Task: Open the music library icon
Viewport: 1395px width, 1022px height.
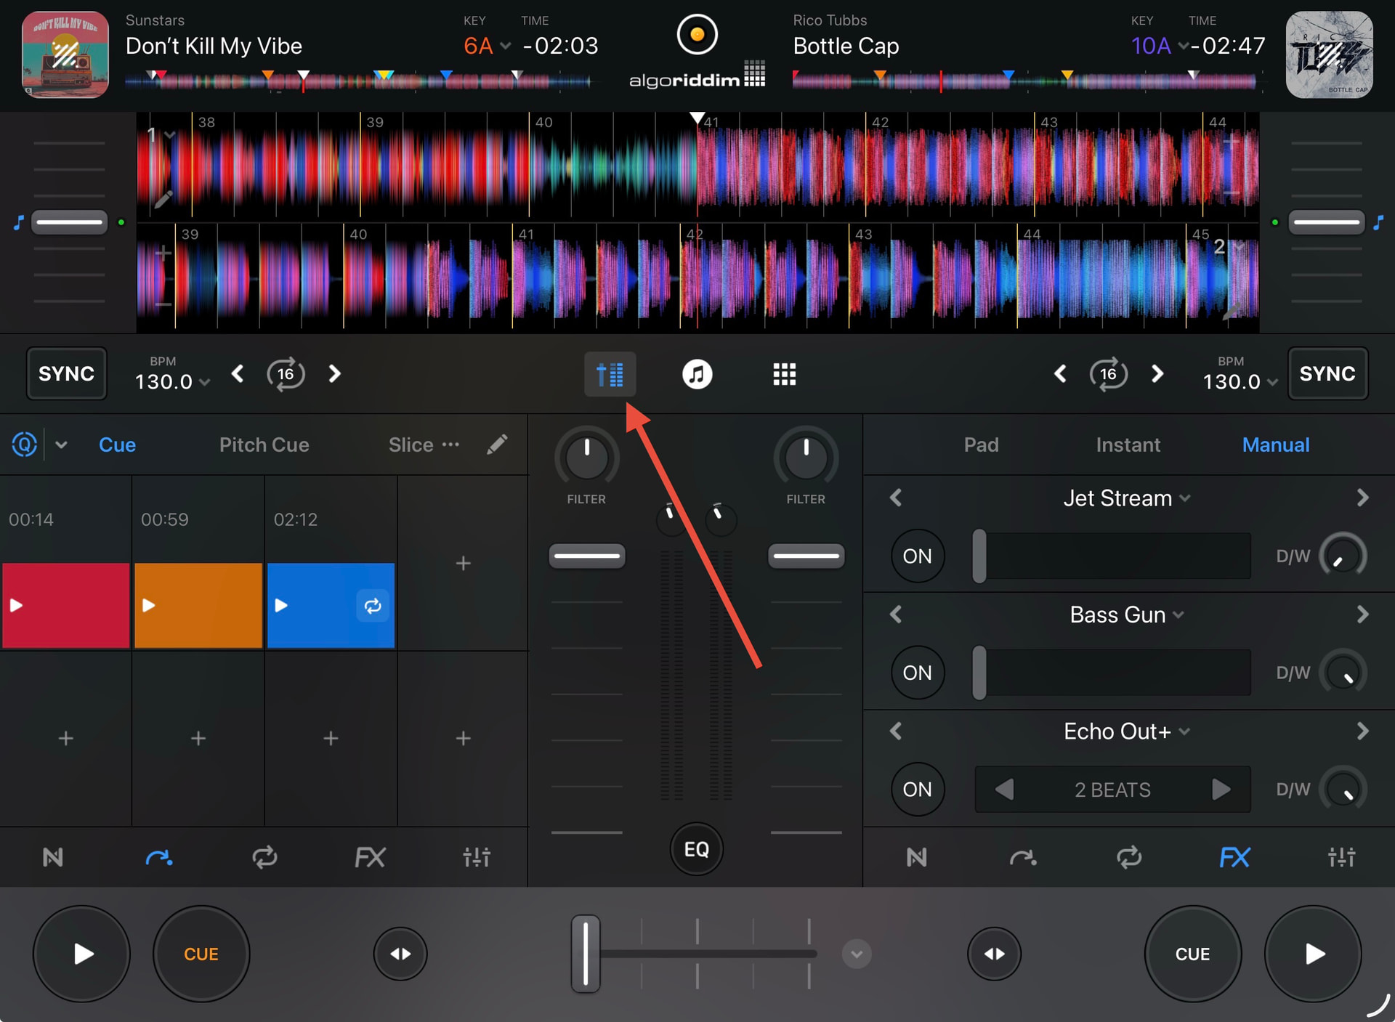Action: pos(697,374)
